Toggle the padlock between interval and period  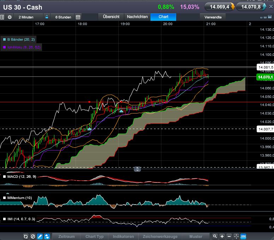point(47,17)
